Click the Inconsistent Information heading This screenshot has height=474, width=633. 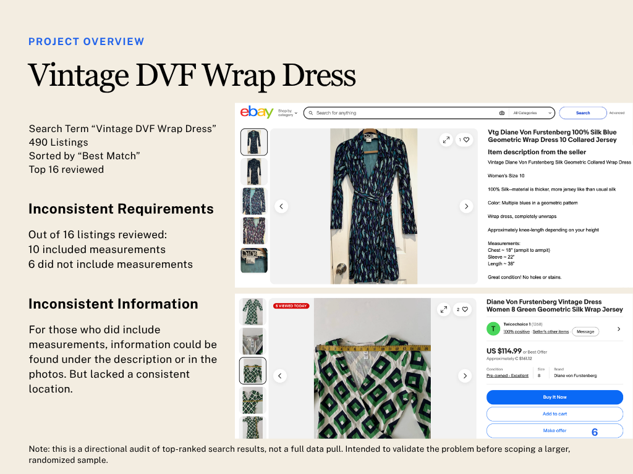click(114, 304)
